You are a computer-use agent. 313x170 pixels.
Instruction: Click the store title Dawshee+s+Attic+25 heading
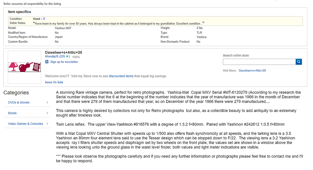point(64,52)
